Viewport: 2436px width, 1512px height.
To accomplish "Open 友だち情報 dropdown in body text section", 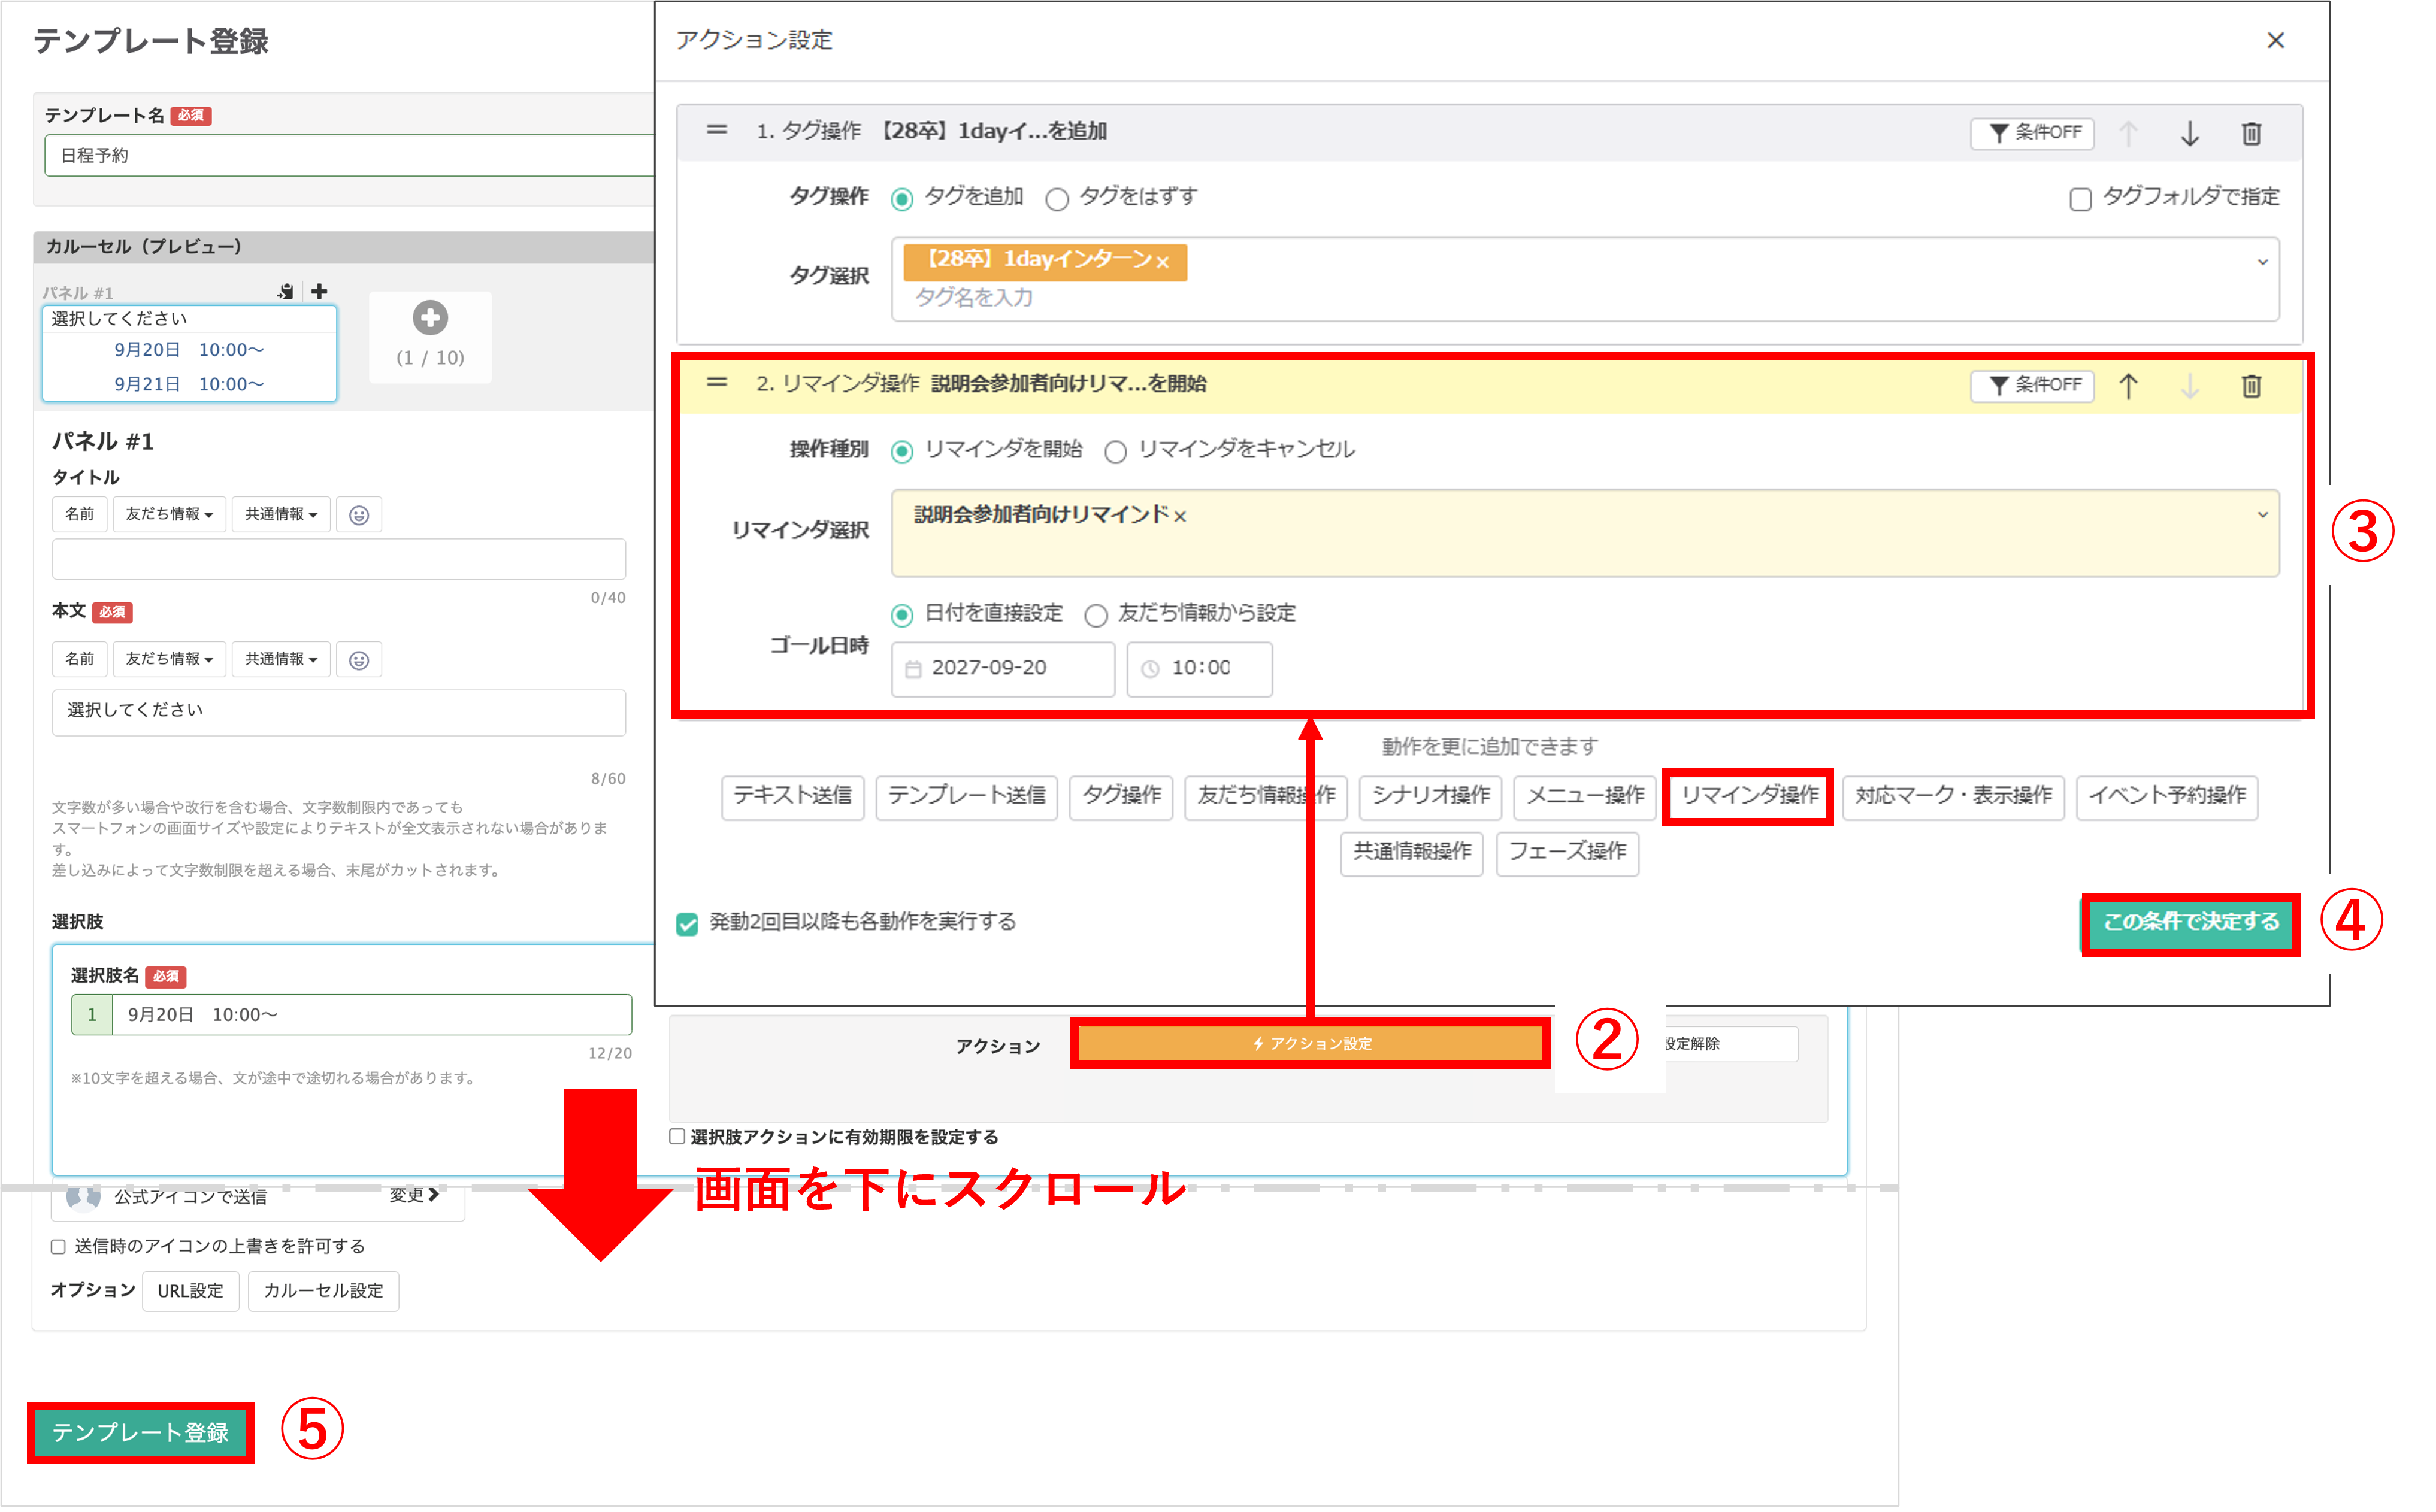I will click(x=169, y=659).
